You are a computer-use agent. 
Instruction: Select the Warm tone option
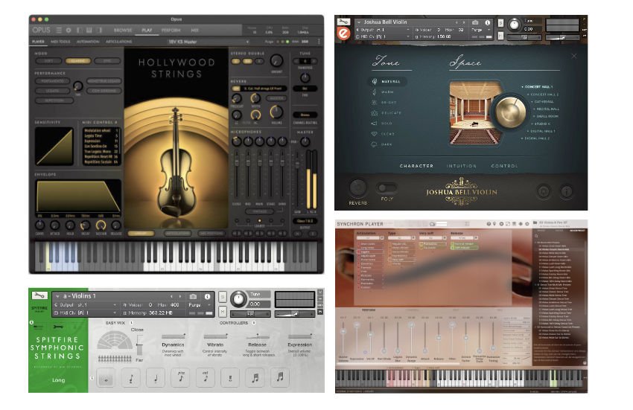pos(383,92)
